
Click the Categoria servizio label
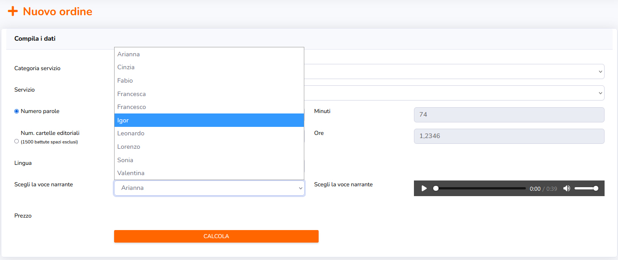coord(37,68)
